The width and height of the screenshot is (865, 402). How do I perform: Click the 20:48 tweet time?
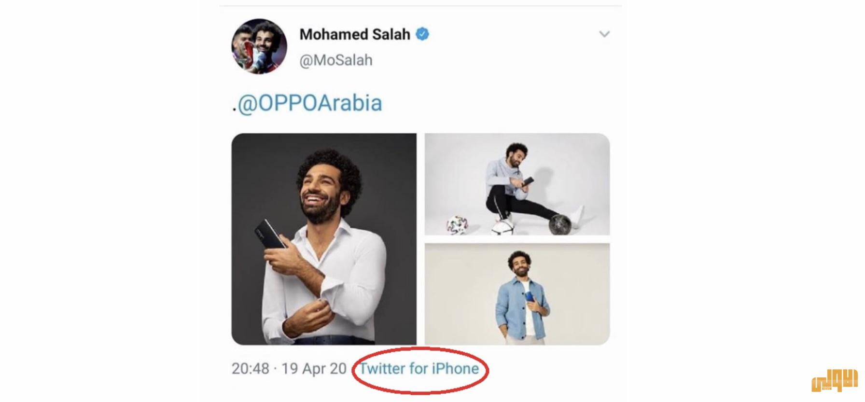[x=250, y=369]
